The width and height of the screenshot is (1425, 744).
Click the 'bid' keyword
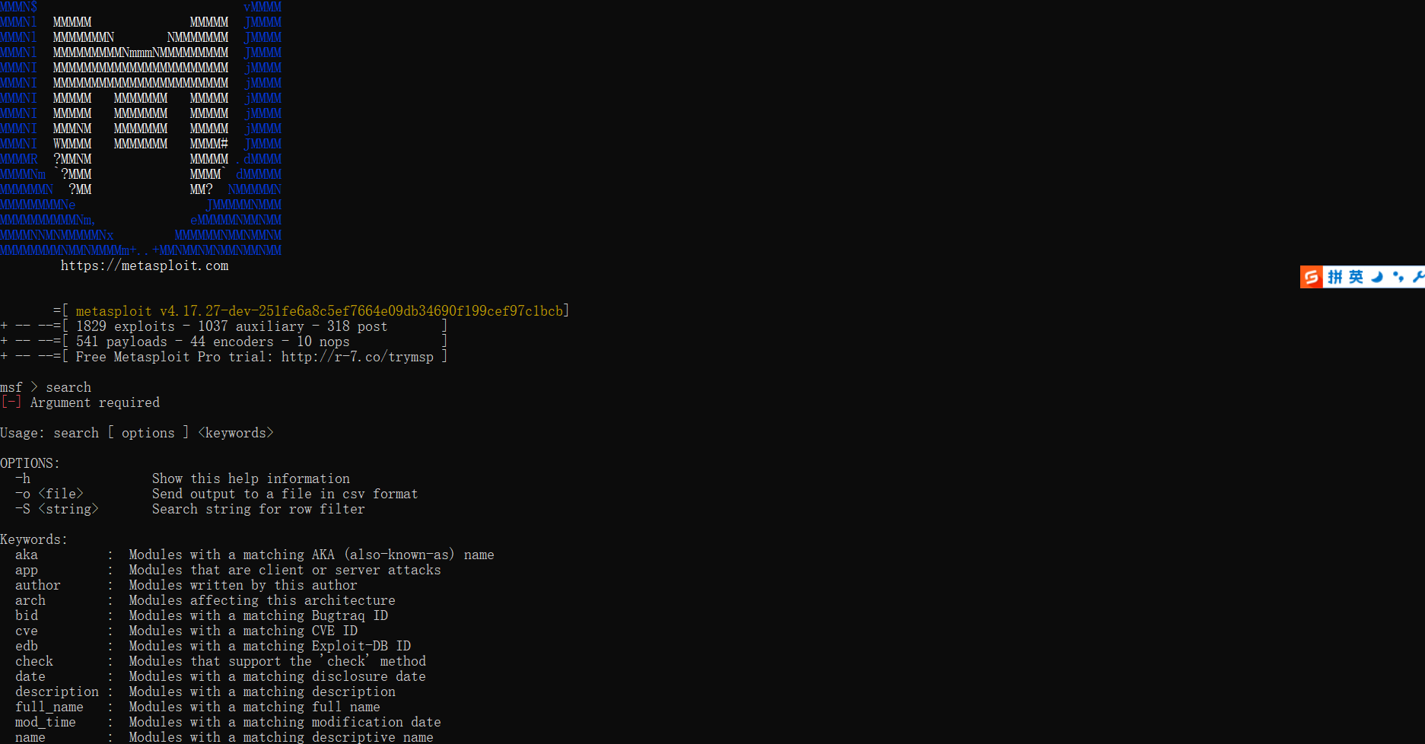(x=27, y=615)
